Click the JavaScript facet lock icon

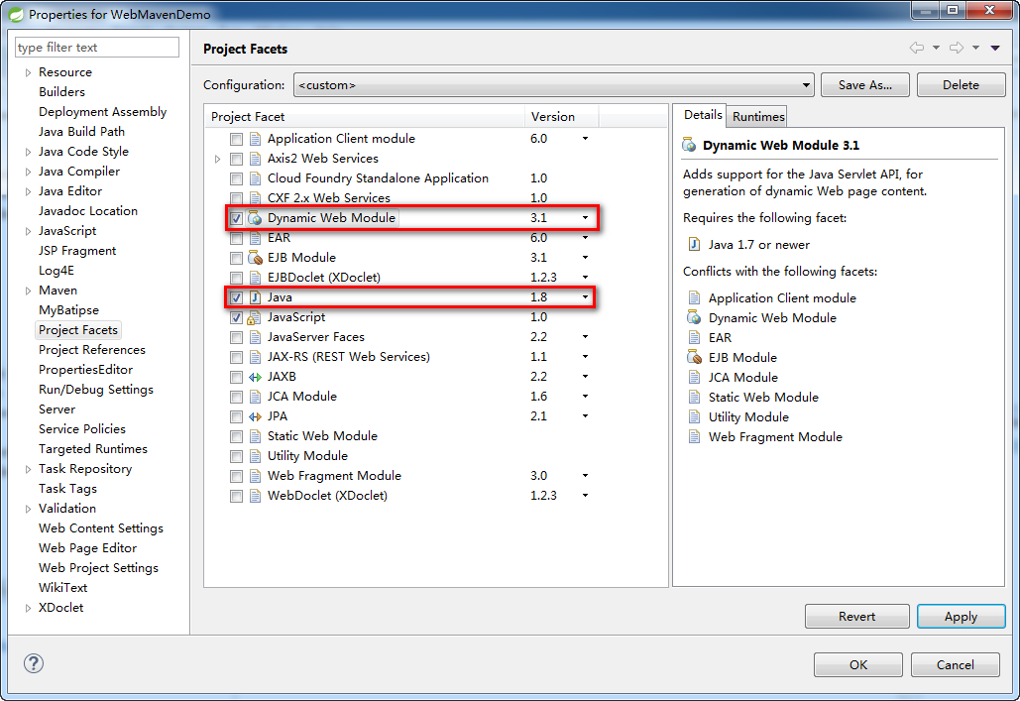(255, 317)
